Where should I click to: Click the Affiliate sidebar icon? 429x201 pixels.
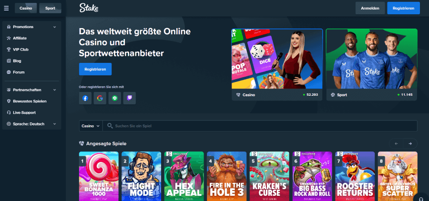point(9,38)
